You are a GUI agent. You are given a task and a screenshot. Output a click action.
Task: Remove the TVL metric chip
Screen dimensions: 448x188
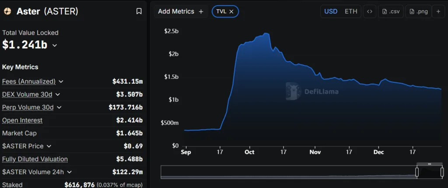231,11
